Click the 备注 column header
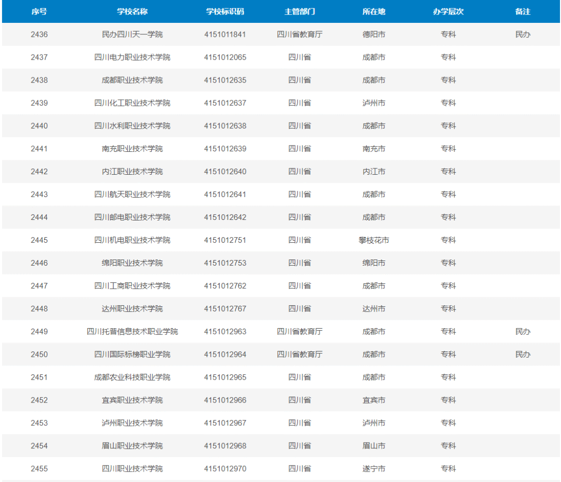This screenshot has height=482, width=561. coord(523,11)
